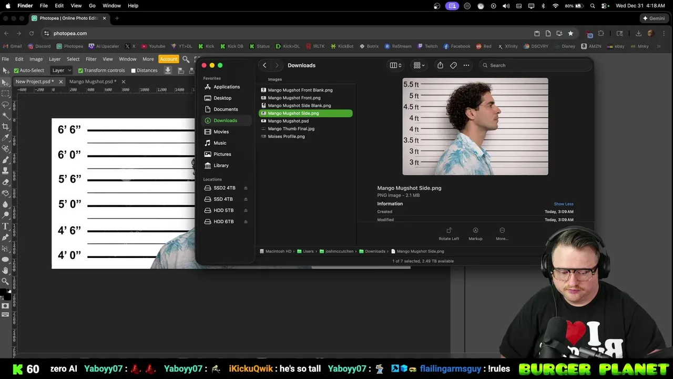Image resolution: width=673 pixels, height=379 pixels.
Task: Eject the SSD2 4TB drive
Action: coord(246,188)
